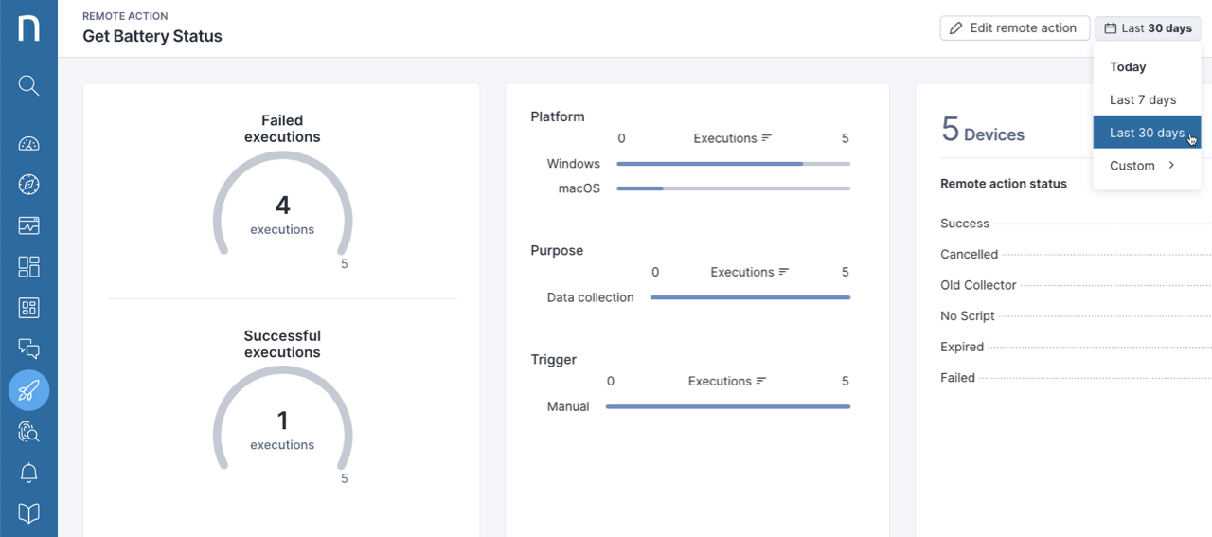Open the search icon in sidebar

pos(28,86)
